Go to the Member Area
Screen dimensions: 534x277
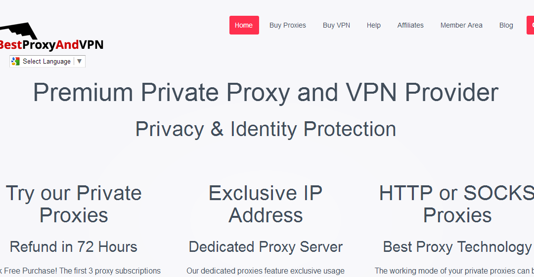point(461,25)
